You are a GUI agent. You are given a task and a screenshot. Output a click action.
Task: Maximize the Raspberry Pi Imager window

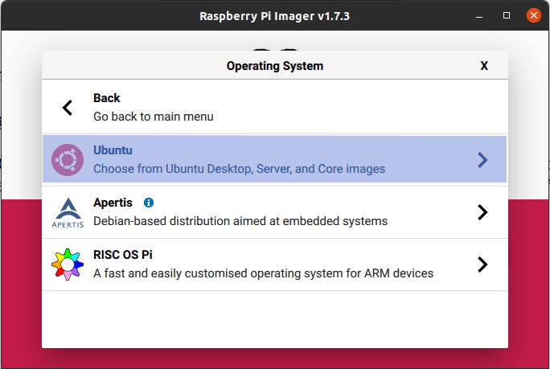click(x=507, y=15)
